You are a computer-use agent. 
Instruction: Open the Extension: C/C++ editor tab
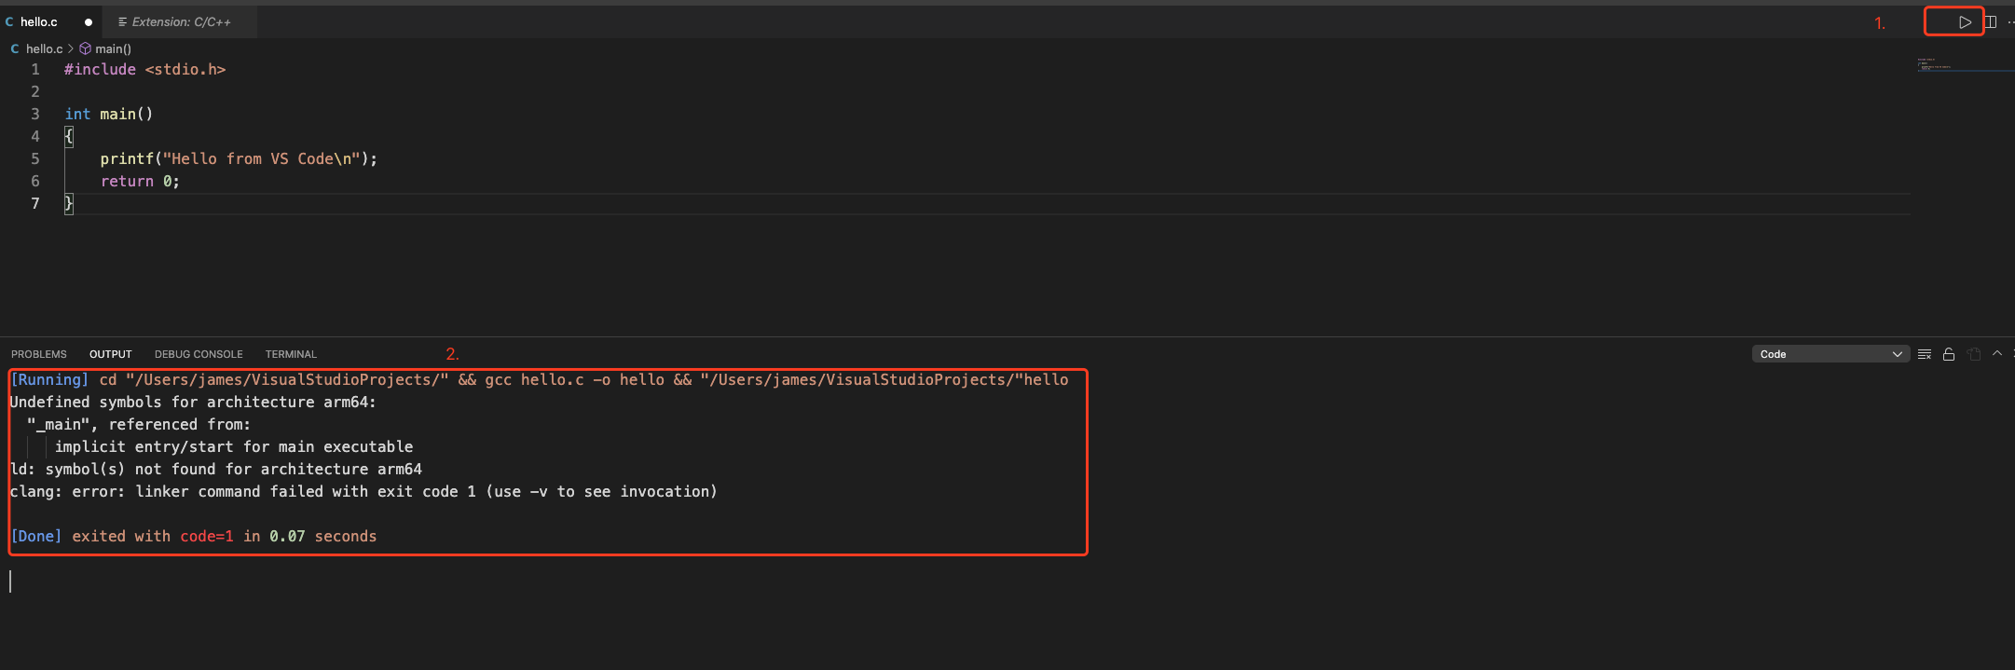pyautogui.click(x=181, y=21)
